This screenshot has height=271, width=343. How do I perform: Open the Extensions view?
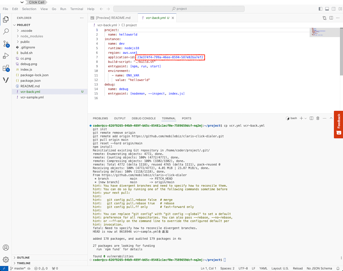click(x=6, y=68)
